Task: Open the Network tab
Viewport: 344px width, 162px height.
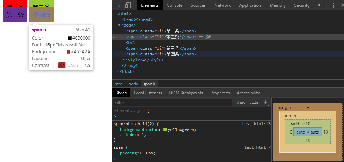Action: pos(222,5)
